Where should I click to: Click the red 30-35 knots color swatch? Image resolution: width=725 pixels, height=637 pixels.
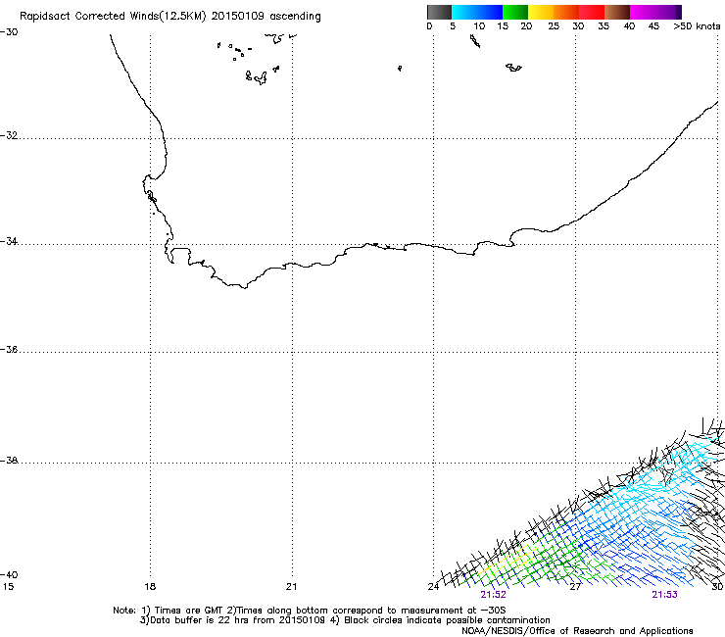click(x=592, y=12)
